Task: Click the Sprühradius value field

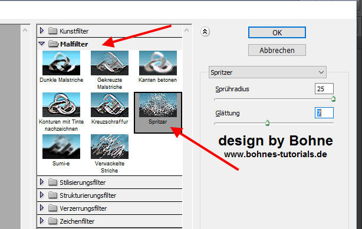Action: pos(324,89)
